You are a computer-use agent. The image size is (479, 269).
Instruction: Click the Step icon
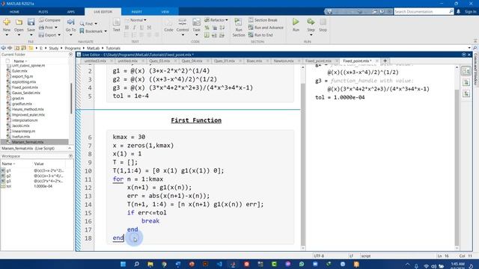pos(311,22)
